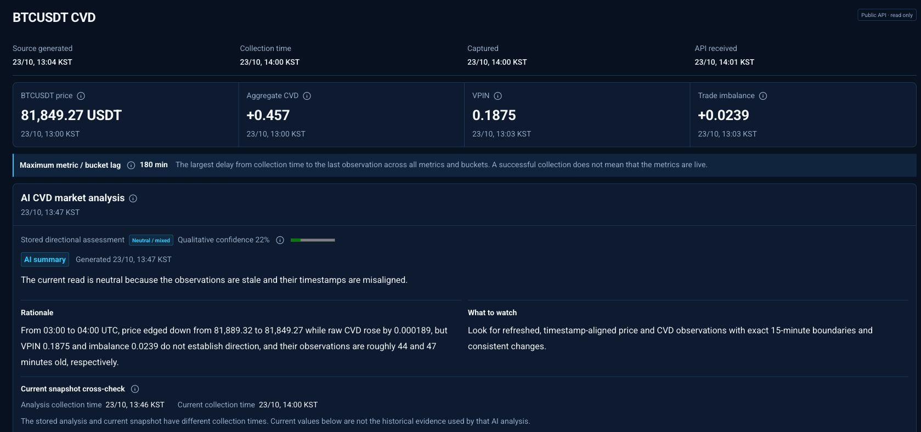921x432 pixels.
Task: Click the +0.0239 trade imbalance value
Action: (x=724, y=115)
